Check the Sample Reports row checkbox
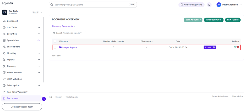The width and height of the screenshot is (246, 112). click(x=55, y=47)
